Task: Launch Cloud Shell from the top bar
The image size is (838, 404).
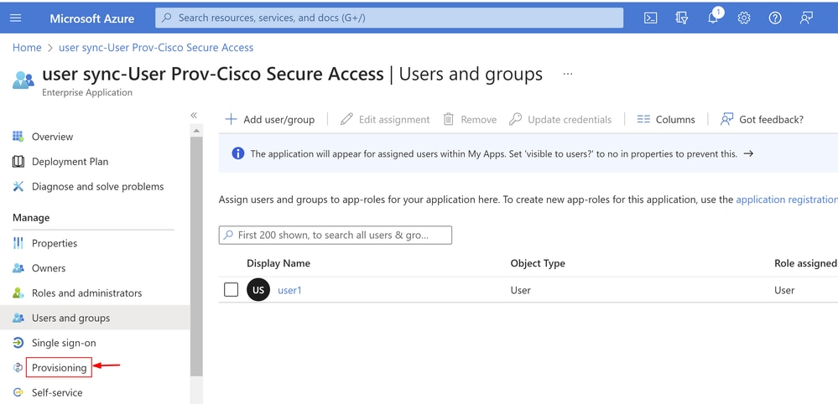Action: pyautogui.click(x=650, y=18)
